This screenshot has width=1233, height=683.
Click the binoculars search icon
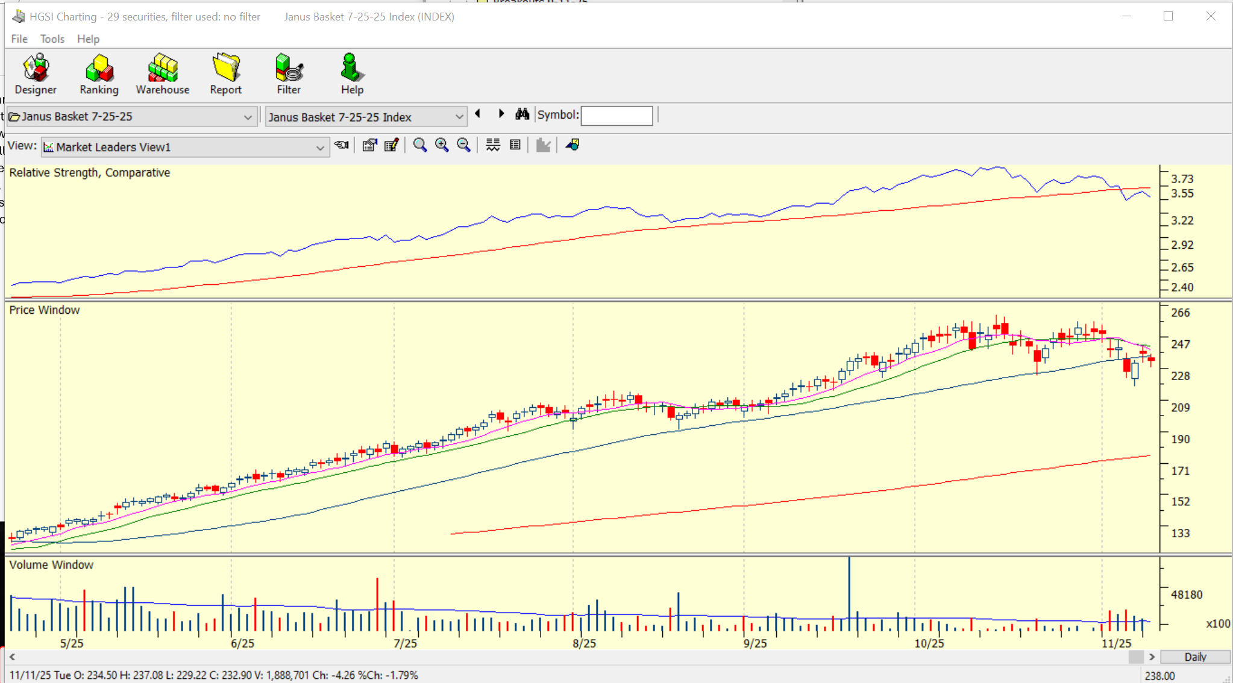click(x=522, y=114)
